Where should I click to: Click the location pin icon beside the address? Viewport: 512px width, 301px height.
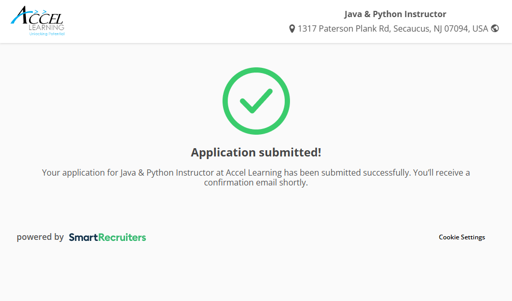[x=292, y=28]
